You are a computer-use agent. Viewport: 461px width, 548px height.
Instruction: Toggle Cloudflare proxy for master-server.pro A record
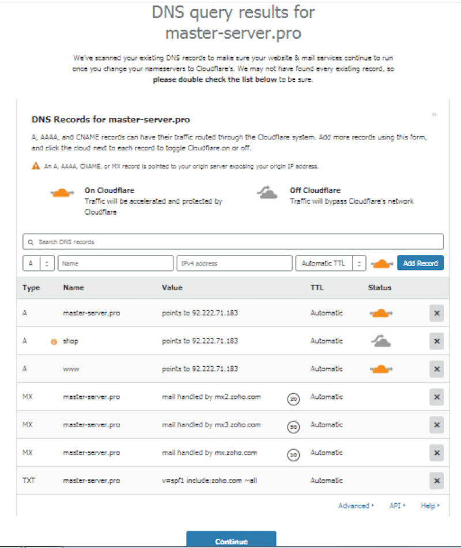pos(380,313)
